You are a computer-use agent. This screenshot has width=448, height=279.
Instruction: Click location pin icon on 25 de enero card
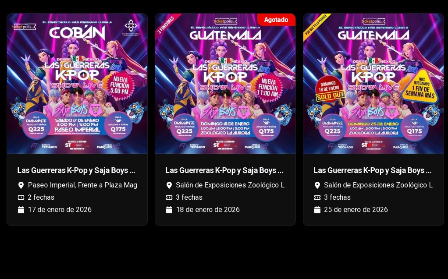(x=317, y=185)
